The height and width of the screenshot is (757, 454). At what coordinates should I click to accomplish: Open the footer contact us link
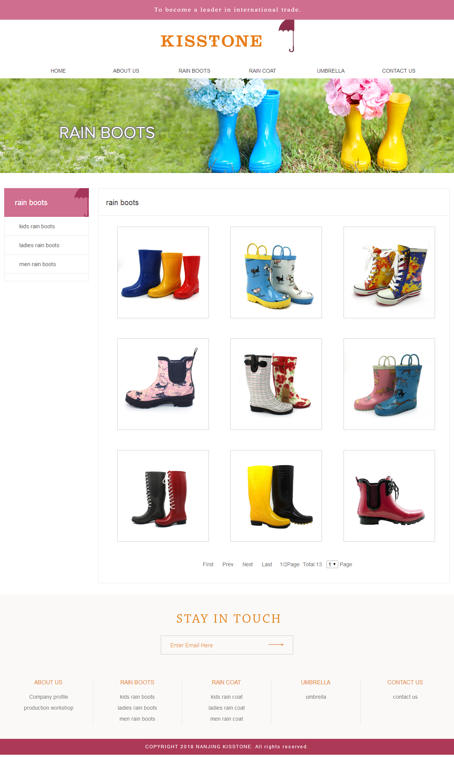pyautogui.click(x=405, y=697)
